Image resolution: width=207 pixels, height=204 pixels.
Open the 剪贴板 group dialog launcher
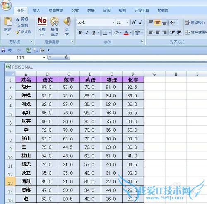point(31,41)
